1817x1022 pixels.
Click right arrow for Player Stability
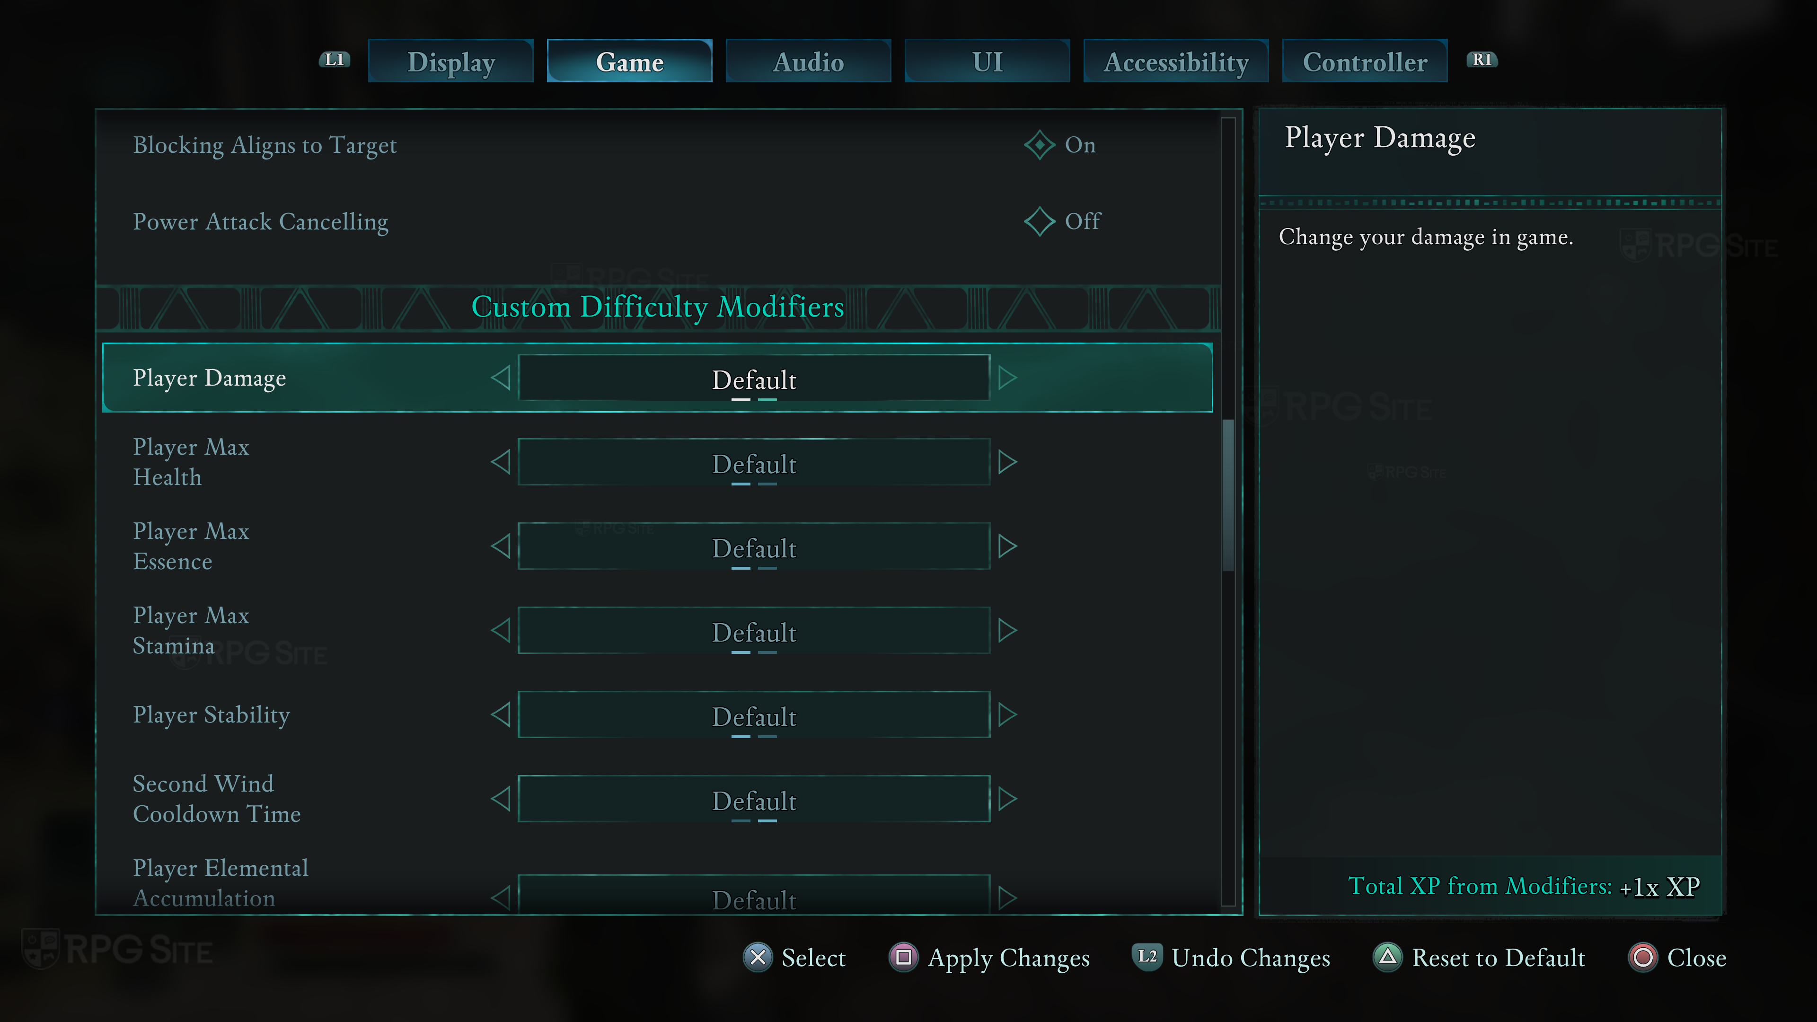pos(1007,714)
